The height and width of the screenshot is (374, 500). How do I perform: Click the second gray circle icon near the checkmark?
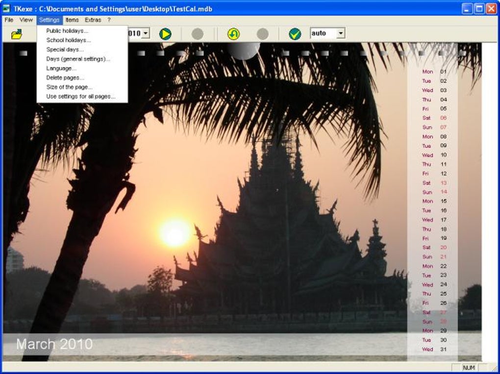click(x=262, y=34)
